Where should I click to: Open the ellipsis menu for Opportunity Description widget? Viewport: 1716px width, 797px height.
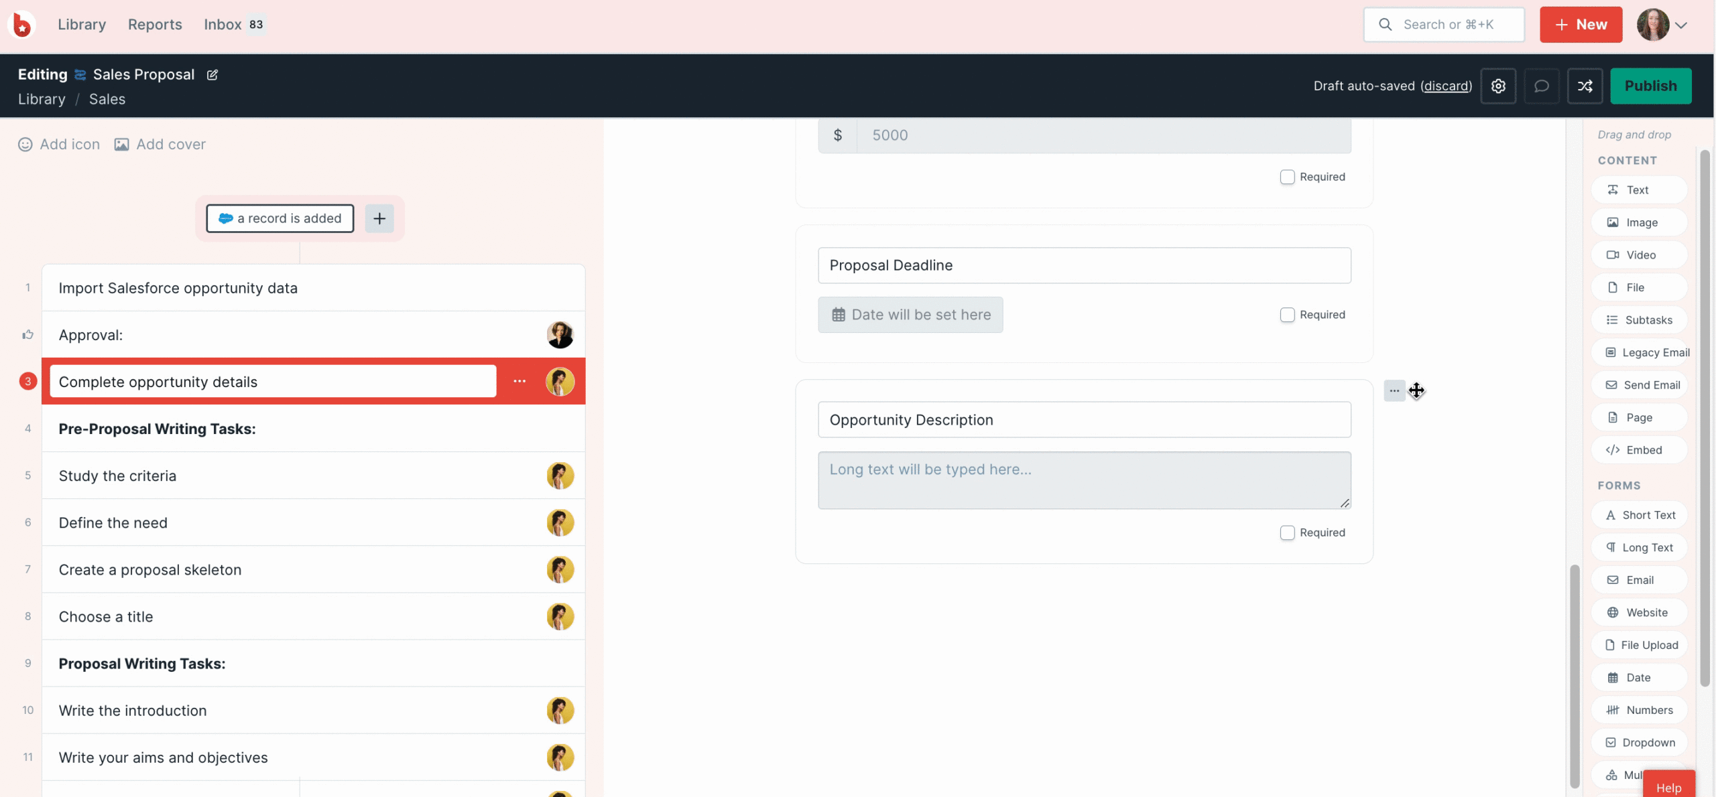tap(1394, 390)
